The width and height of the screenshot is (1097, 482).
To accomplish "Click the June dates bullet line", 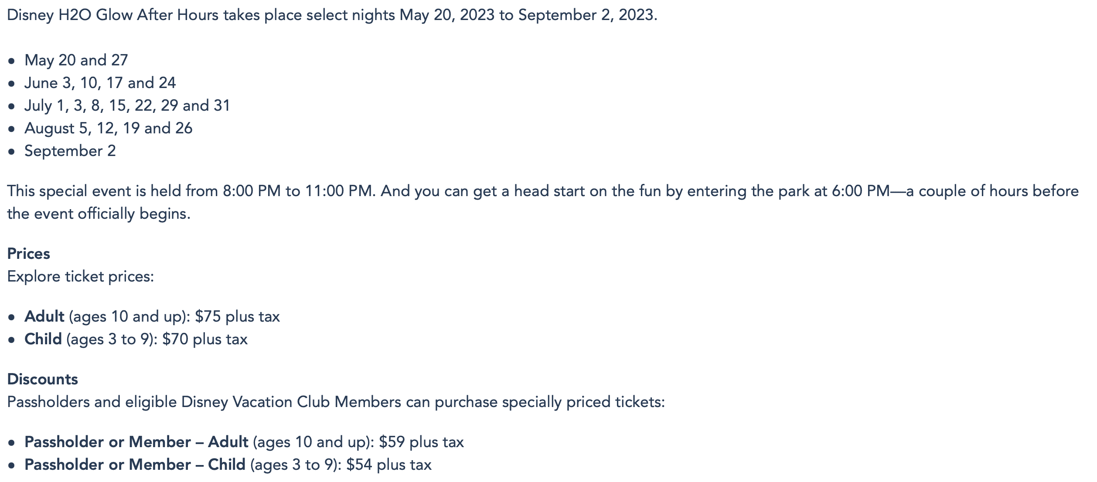I will 100,83.
